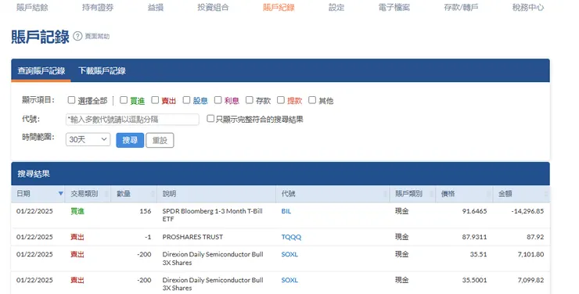Click the price 91.6465

[474, 211]
